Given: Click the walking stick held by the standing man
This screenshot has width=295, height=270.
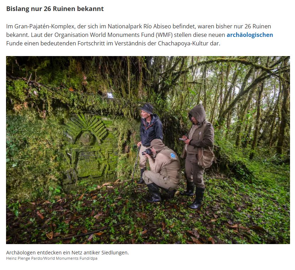Looking at the screenshot, I should point(136,162).
